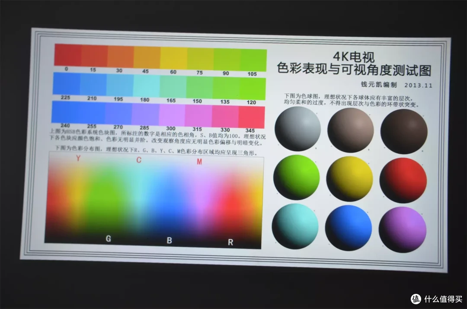This screenshot has height=309, width=467.
Task: Choose the swatch labeled 210
Action: [x=93, y=85]
